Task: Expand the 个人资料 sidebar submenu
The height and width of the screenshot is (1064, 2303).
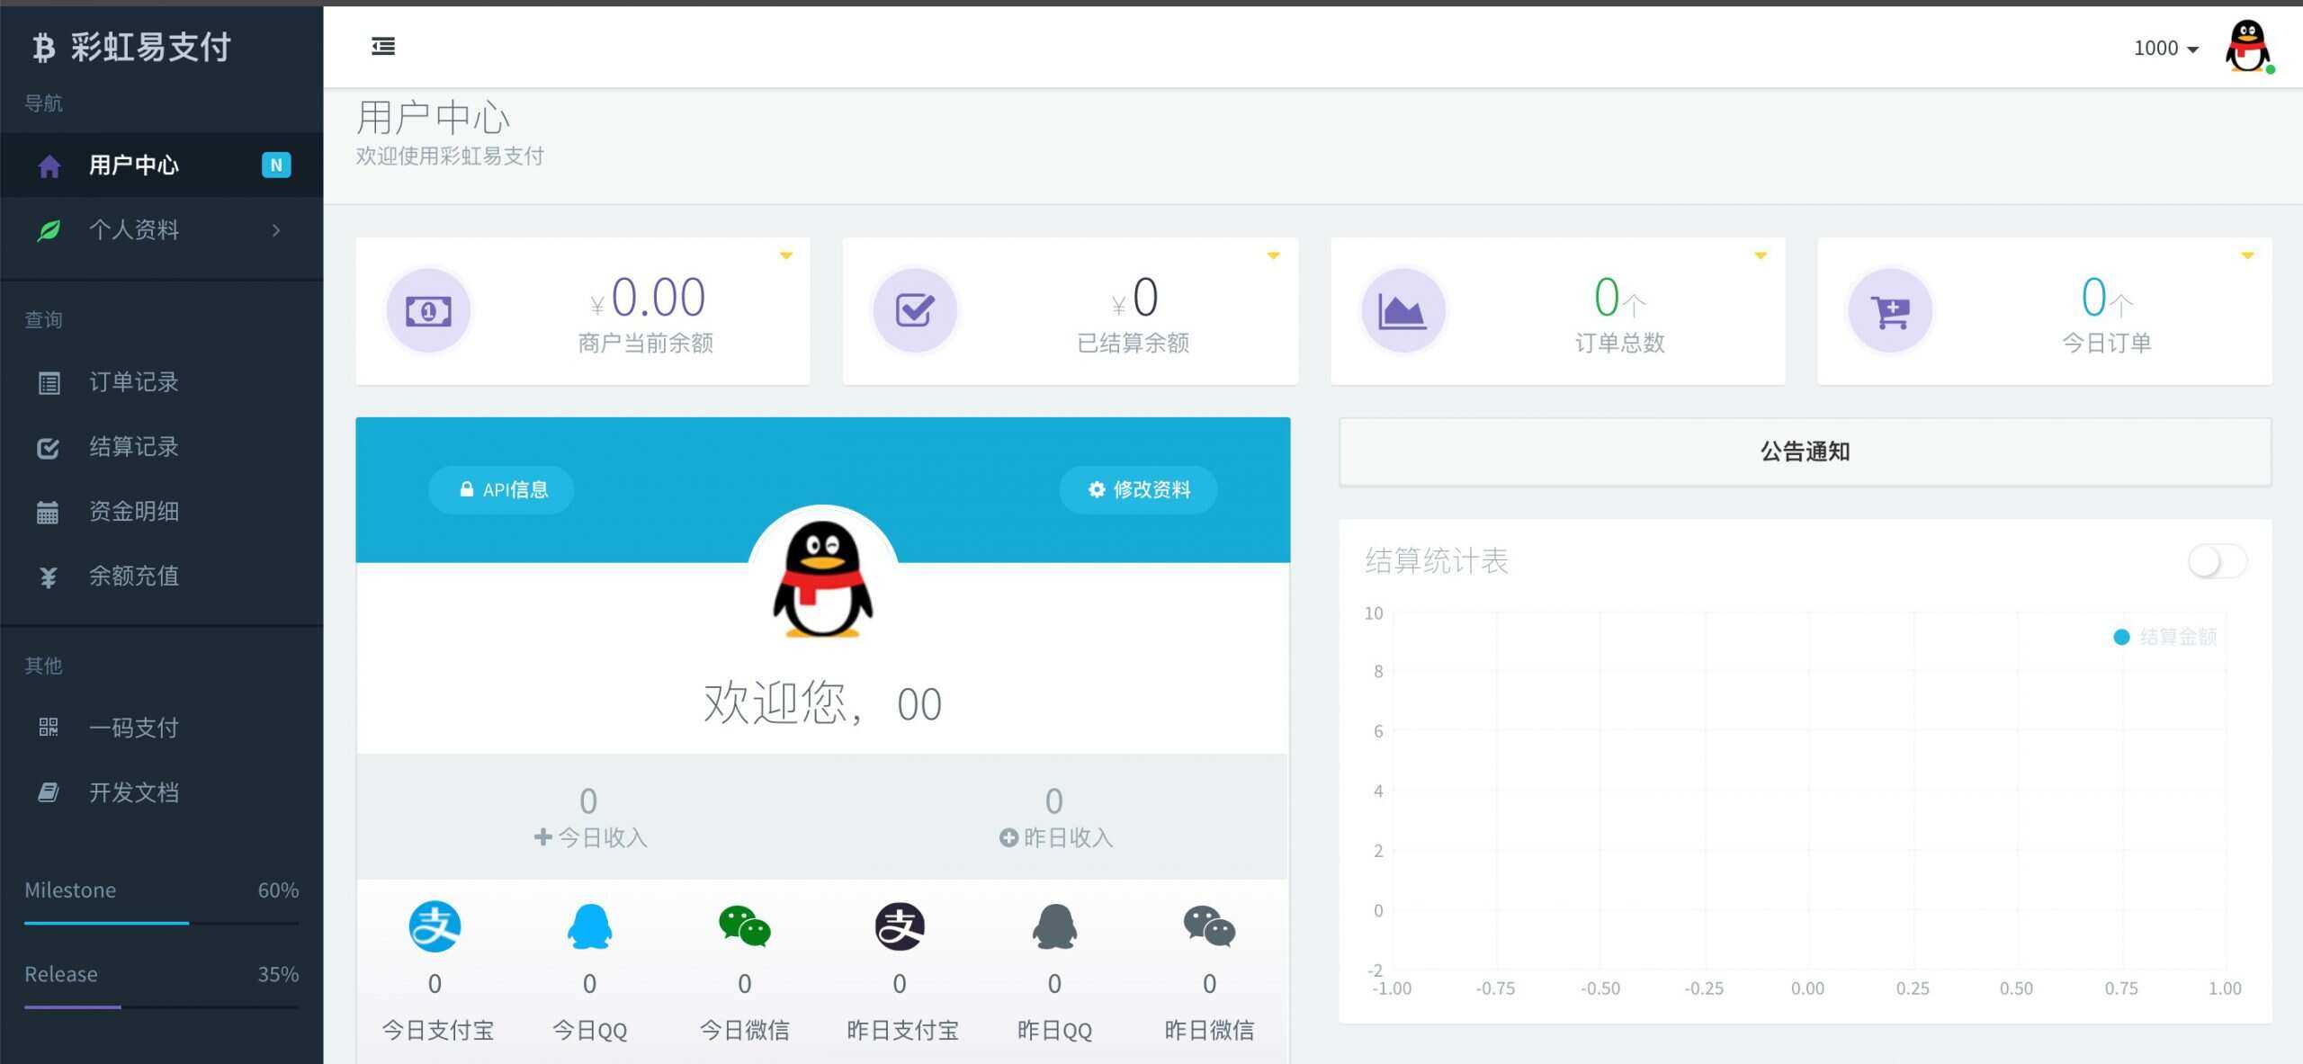Action: click(162, 230)
